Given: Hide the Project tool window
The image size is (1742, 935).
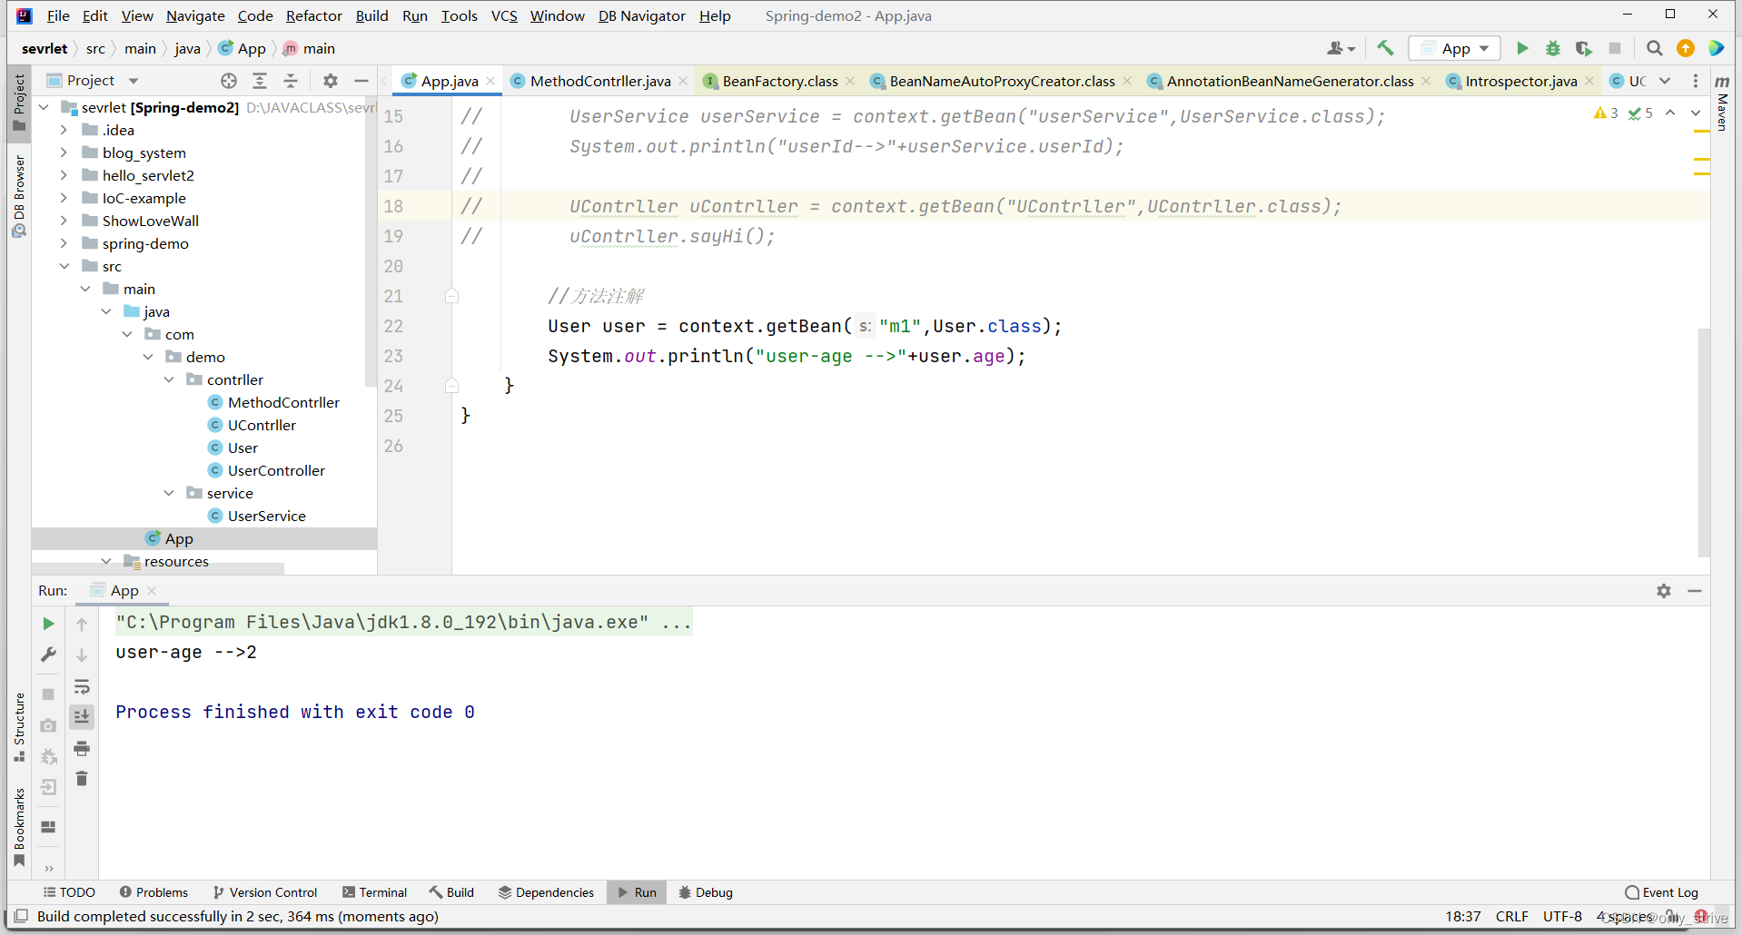Looking at the screenshot, I should pyautogui.click(x=361, y=81).
